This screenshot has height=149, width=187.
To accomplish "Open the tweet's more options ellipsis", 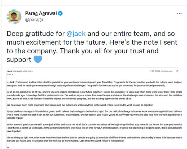I will (x=179, y=14).
